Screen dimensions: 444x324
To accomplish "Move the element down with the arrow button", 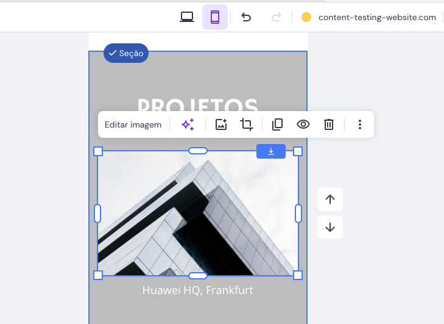I will coord(330,227).
